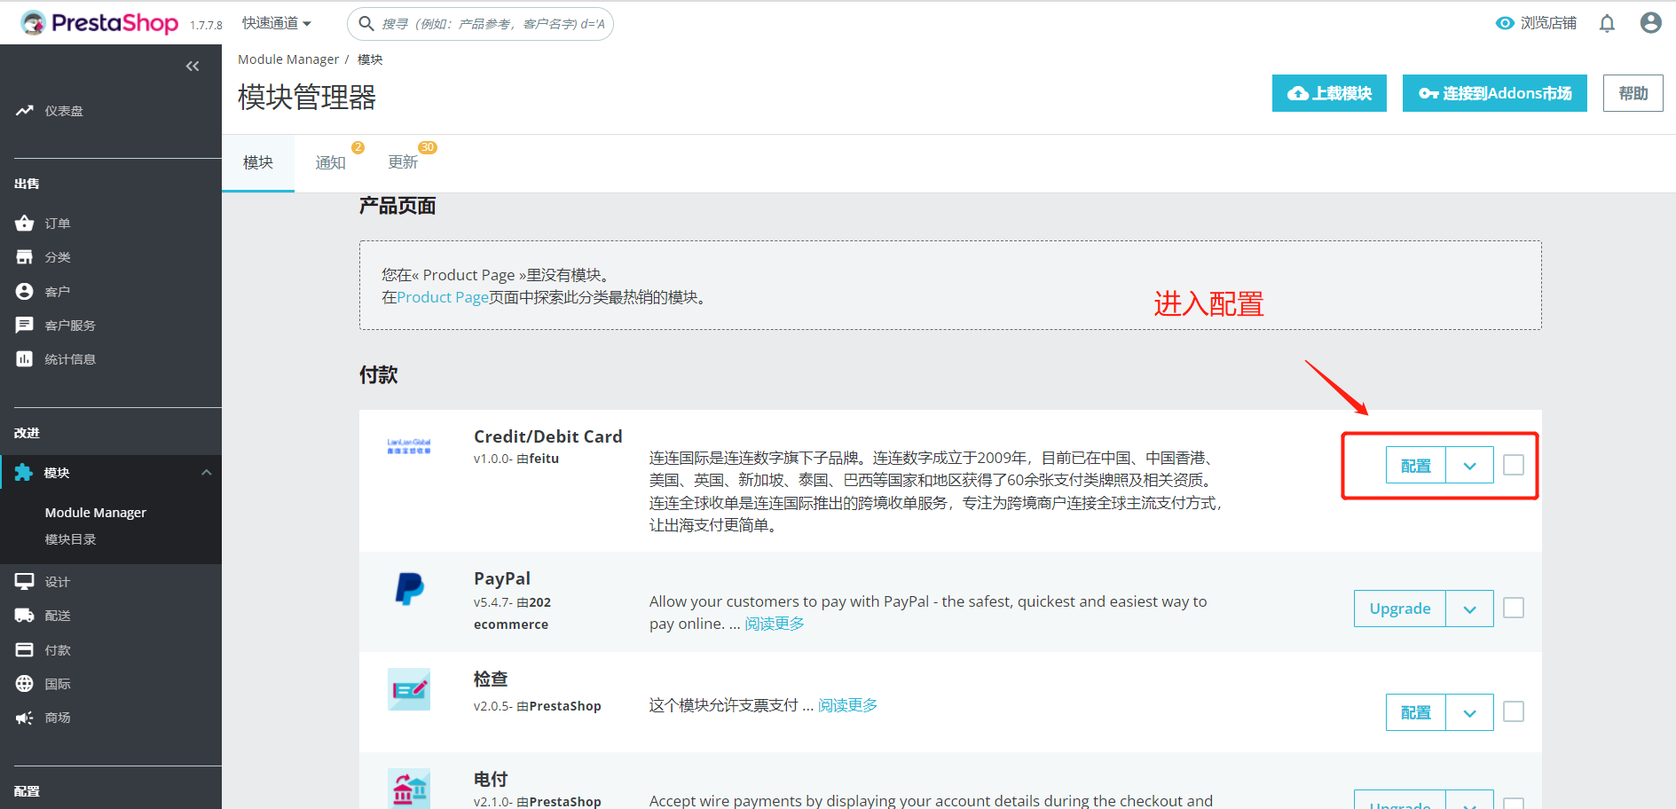The width and height of the screenshot is (1676, 809).
Task: Click the 检查 check payment module icon
Action: [409, 689]
